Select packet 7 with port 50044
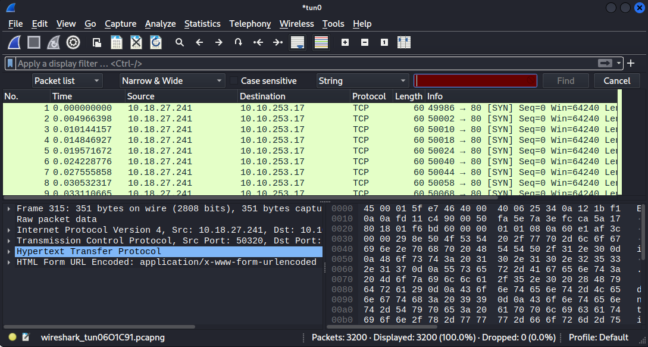 point(310,173)
